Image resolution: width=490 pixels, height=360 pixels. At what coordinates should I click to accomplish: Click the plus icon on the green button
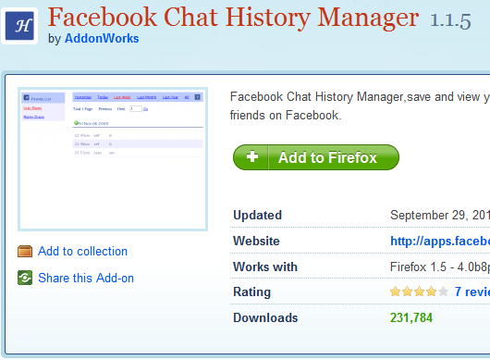pos(252,156)
